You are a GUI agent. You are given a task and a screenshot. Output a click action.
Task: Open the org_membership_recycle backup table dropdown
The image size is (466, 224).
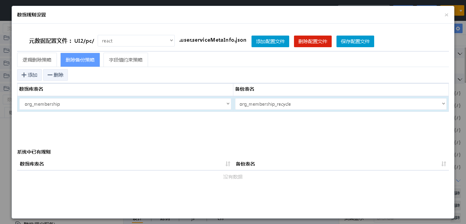(x=341, y=104)
